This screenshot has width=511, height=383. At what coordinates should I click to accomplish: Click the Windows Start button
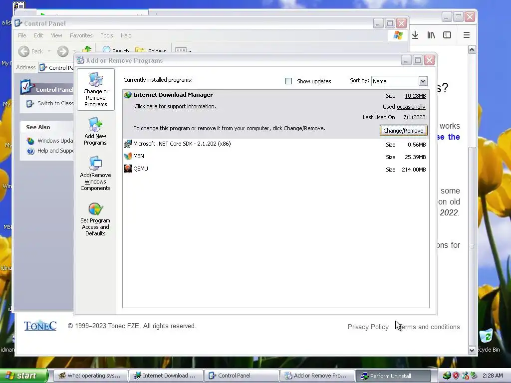[23, 376]
